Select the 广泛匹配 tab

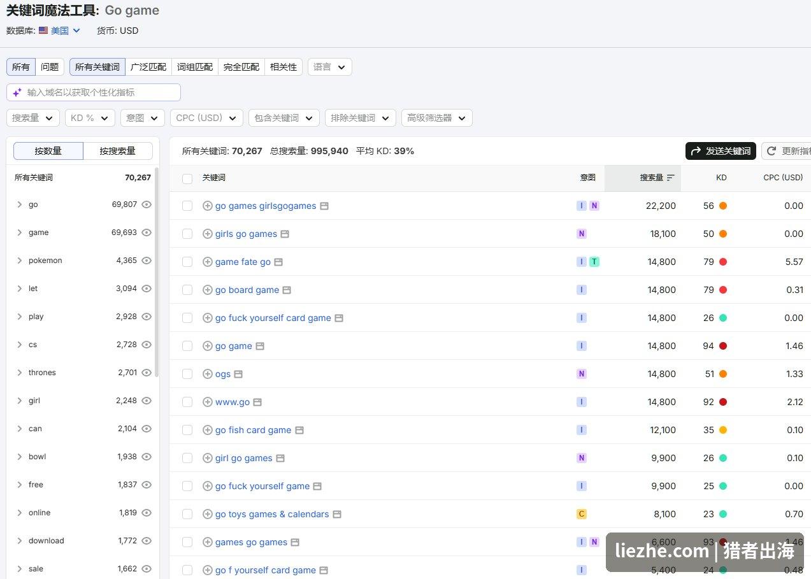point(148,67)
